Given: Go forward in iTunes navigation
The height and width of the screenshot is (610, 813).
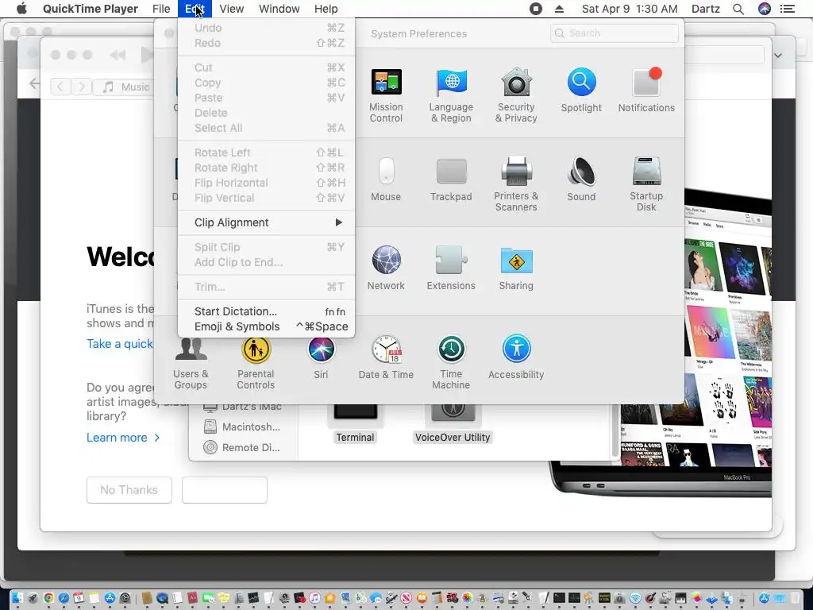Looking at the screenshot, I should [82, 87].
